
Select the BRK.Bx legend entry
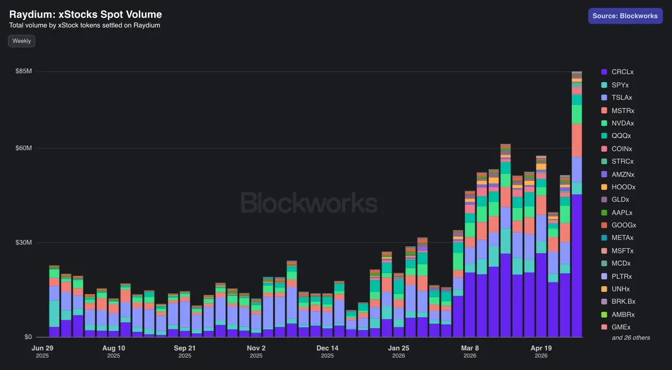[x=618, y=302]
